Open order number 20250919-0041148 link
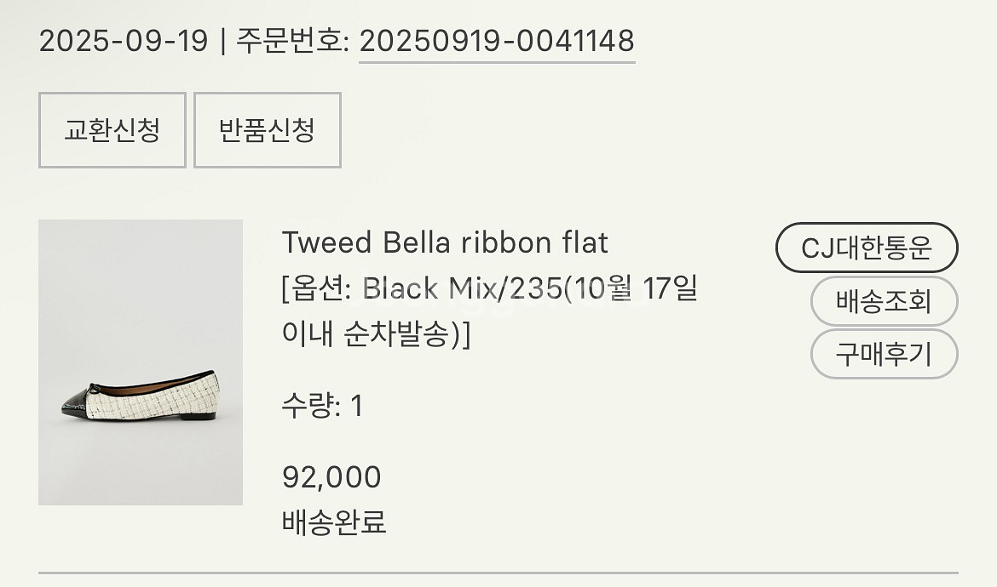This screenshot has width=997, height=587. [497, 41]
